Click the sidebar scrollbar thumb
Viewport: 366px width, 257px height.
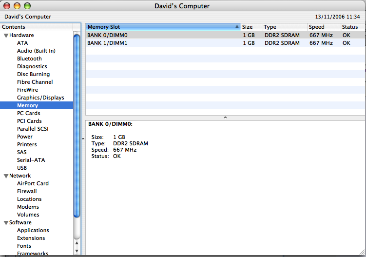[x=77, y=126]
